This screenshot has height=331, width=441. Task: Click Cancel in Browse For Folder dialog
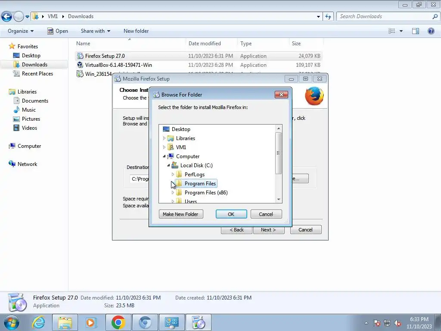point(266,214)
